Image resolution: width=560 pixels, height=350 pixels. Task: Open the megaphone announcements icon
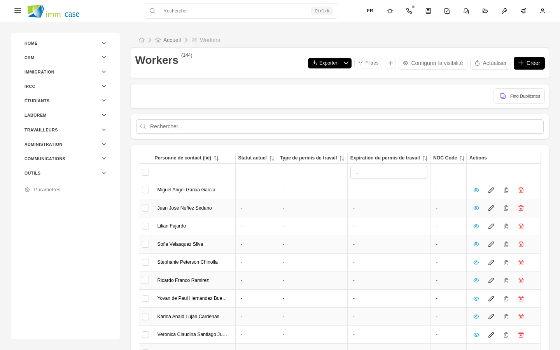tap(523, 11)
